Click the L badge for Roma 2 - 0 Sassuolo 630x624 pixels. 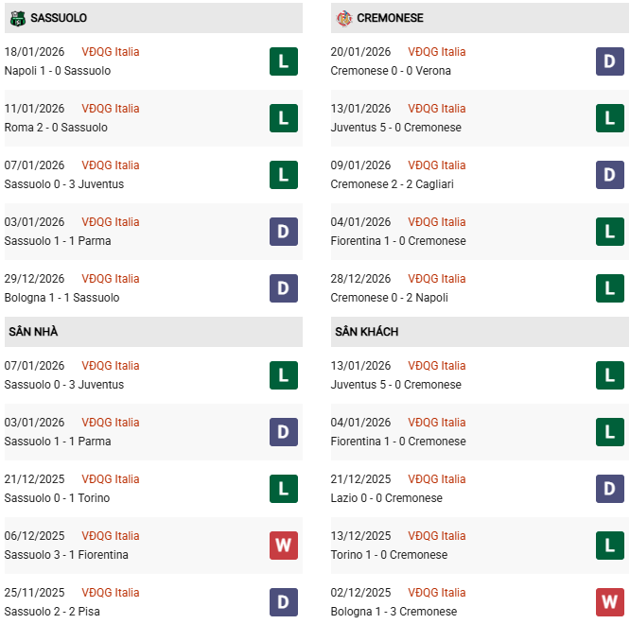pyautogui.click(x=283, y=118)
